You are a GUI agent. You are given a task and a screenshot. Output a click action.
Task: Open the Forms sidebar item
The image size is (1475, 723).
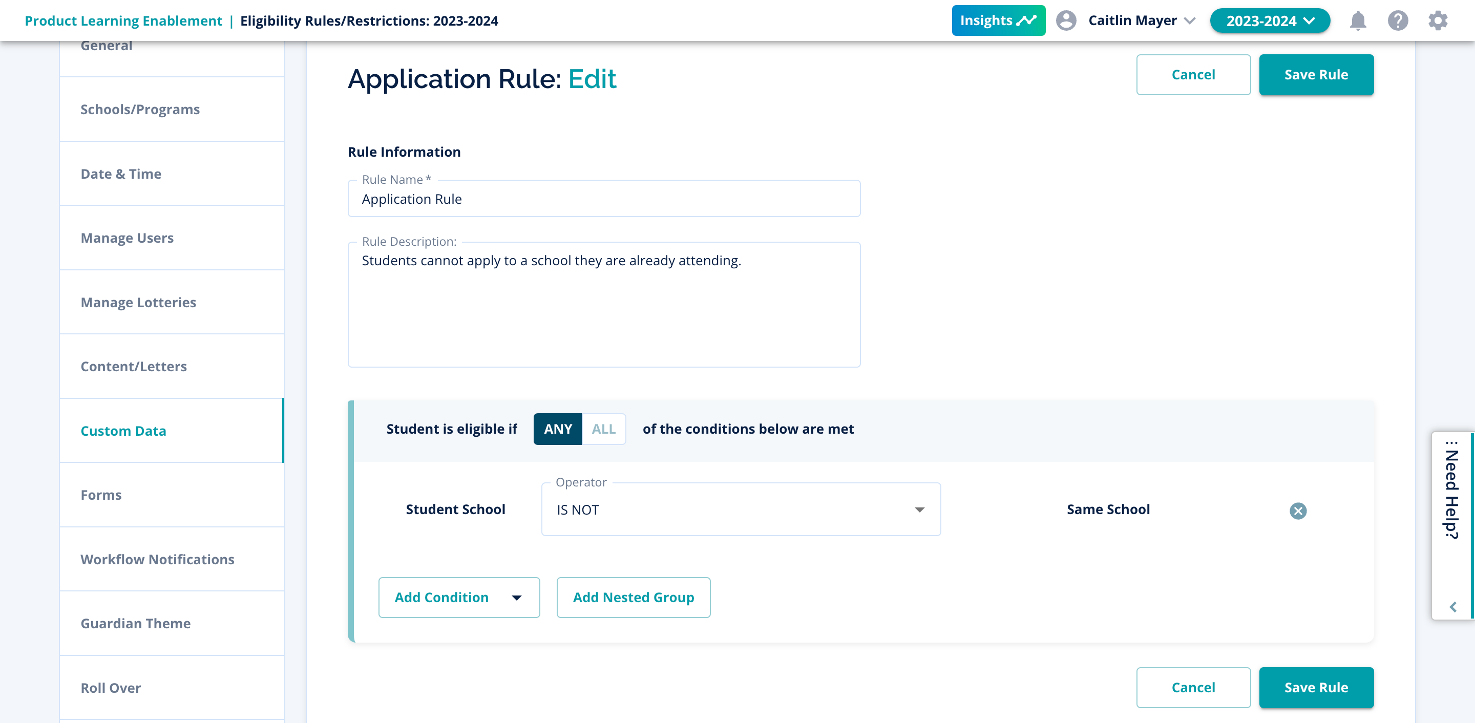pos(101,495)
